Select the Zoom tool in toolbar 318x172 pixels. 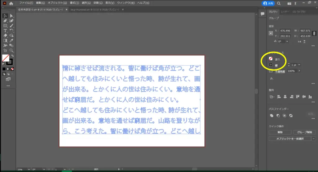[x=11, y=51]
